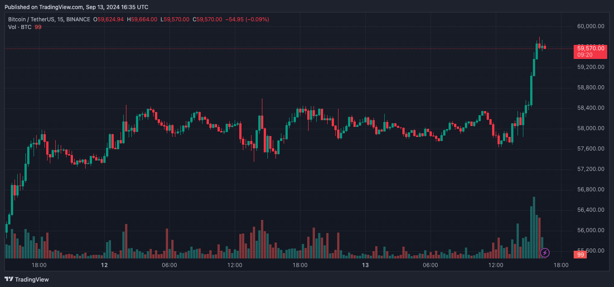Click the close value C59,570.00 in legend
614x287 pixels.
pos(208,19)
